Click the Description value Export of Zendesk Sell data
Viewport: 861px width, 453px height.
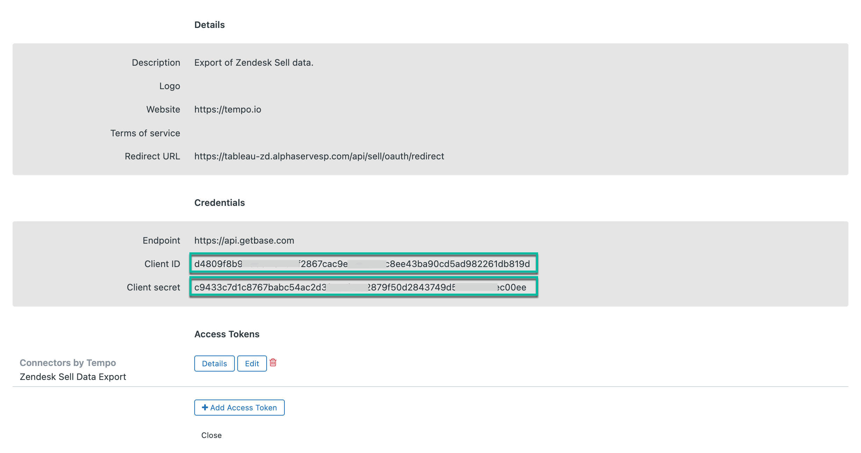[x=254, y=63]
